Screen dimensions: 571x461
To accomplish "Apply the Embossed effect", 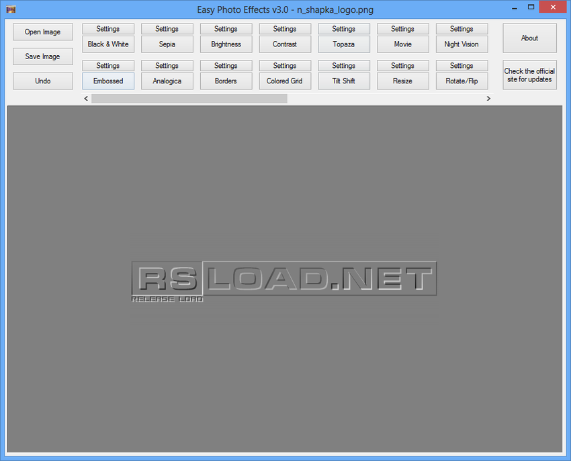I will pos(108,81).
